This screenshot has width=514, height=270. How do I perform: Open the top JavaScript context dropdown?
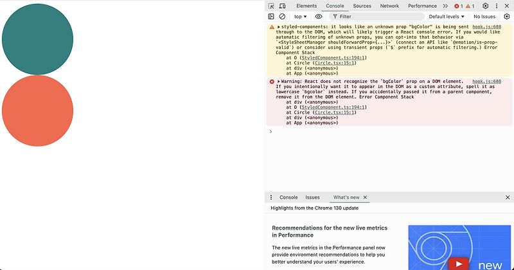[x=300, y=17]
